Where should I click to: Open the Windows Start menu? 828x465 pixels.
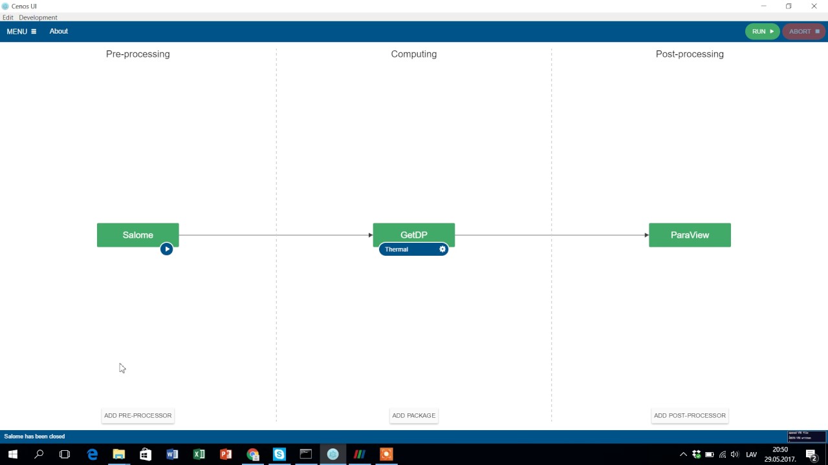12,454
